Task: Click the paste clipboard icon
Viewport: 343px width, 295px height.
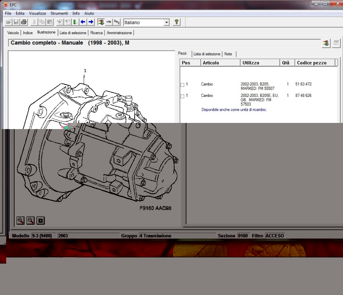Action: (49, 22)
